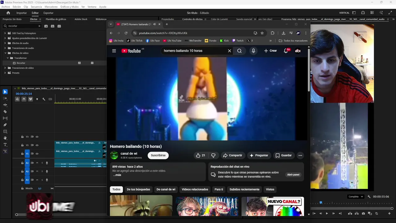
Task: Click the add marker icon in timeline
Action: pos(37,99)
